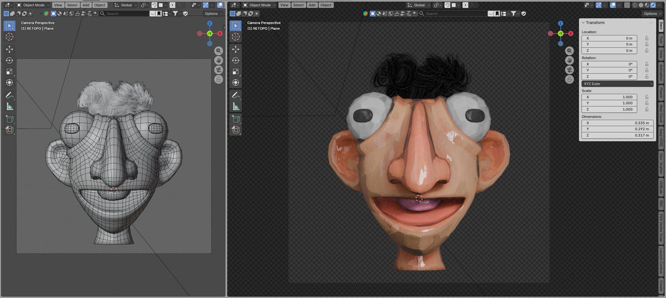Select the Transform tool in left viewport

coord(9,83)
